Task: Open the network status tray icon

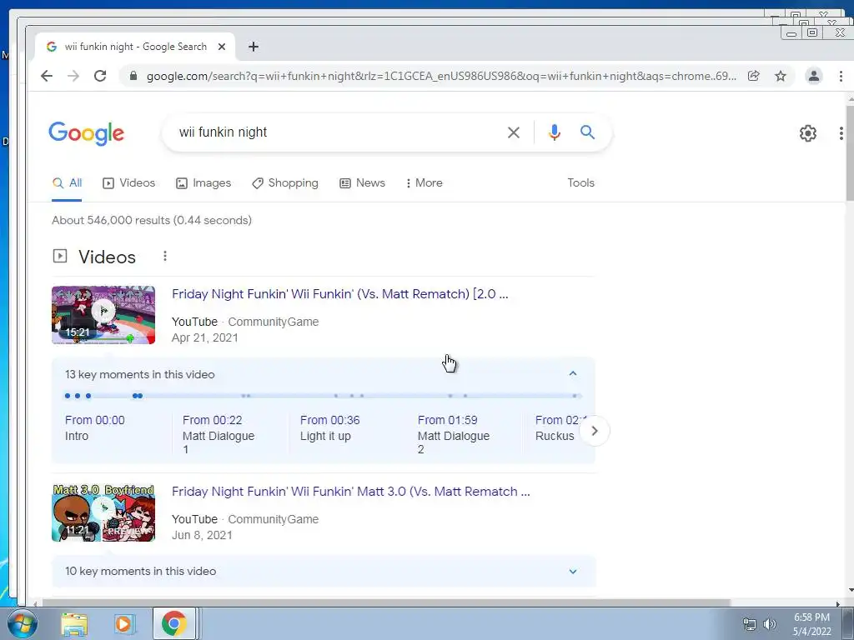Action: coord(750,624)
